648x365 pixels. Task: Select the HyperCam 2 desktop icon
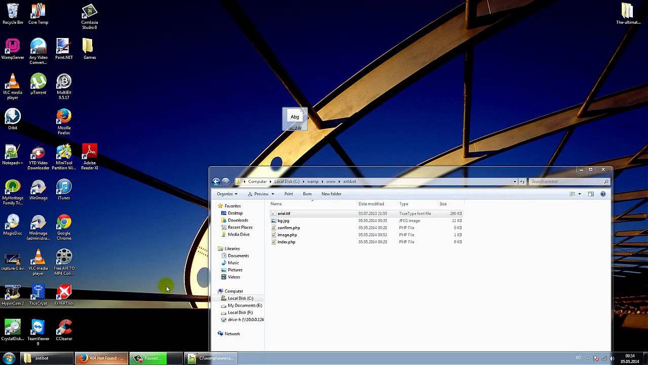13,295
